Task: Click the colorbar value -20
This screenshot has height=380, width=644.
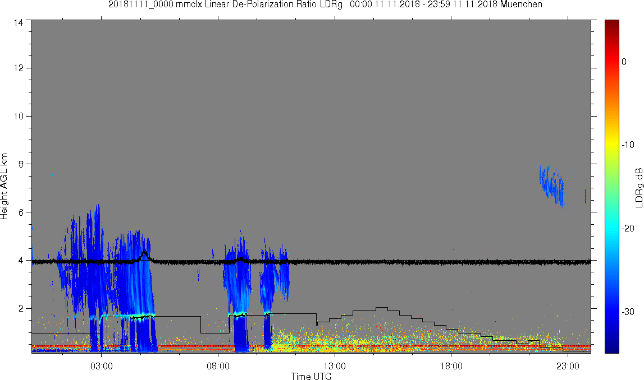Action: 628,228
